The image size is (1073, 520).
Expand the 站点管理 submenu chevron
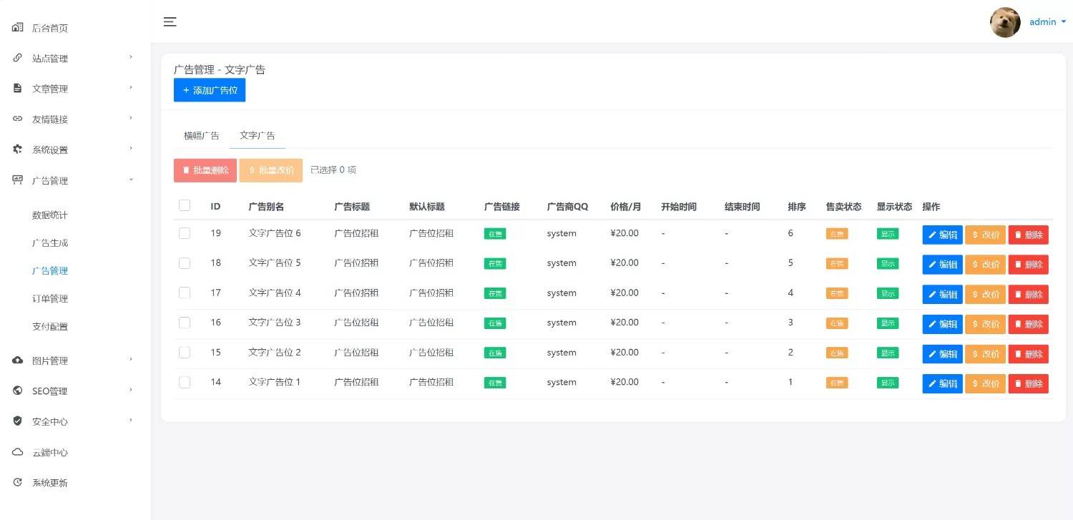pyautogui.click(x=131, y=57)
